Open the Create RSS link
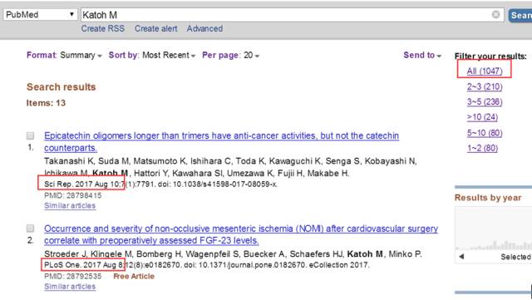Image resolution: width=532 pixels, height=300 pixels. [x=102, y=28]
